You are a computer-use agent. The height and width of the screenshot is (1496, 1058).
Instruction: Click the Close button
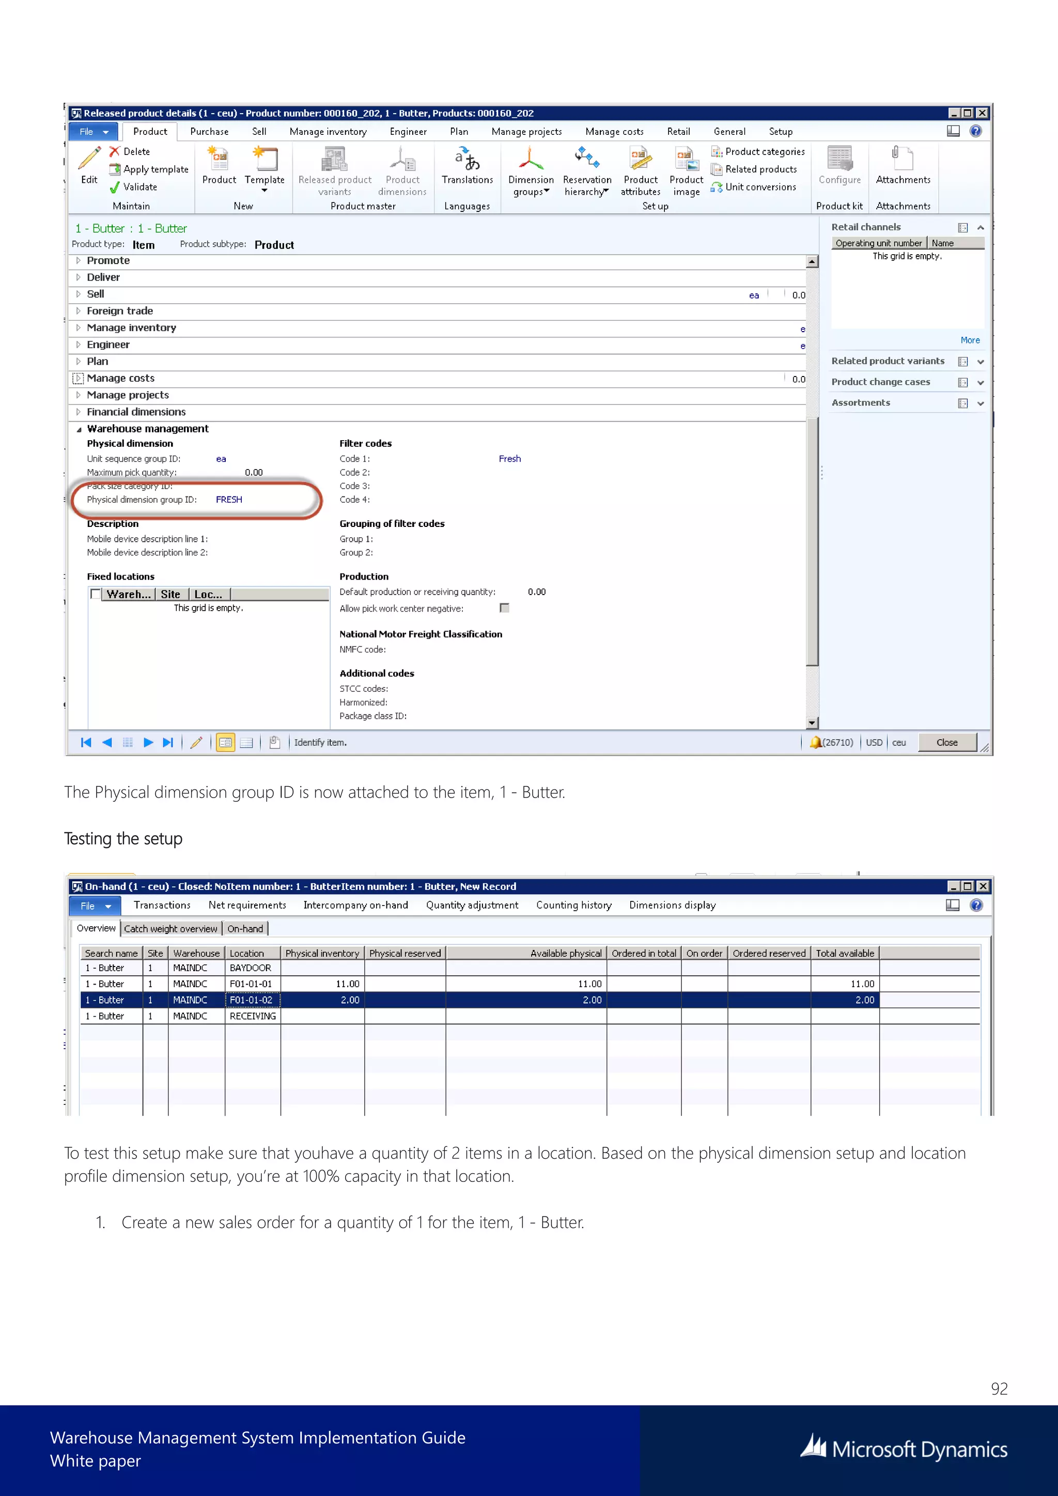946,742
